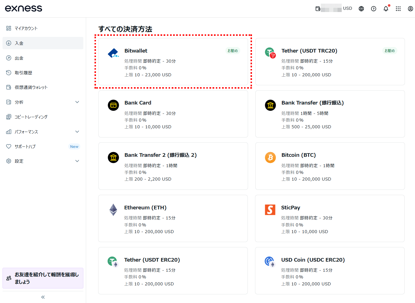
Task: Click the Ethereum diamond icon
Action: 113,210
